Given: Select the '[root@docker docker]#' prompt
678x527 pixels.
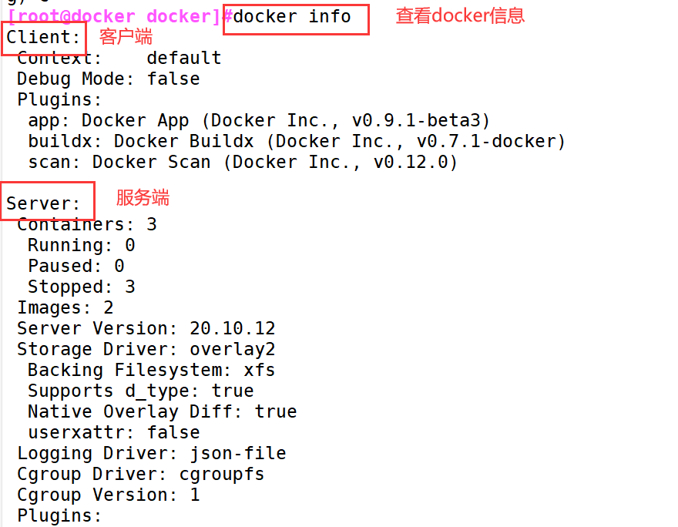Looking at the screenshot, I should pos(120,17).
